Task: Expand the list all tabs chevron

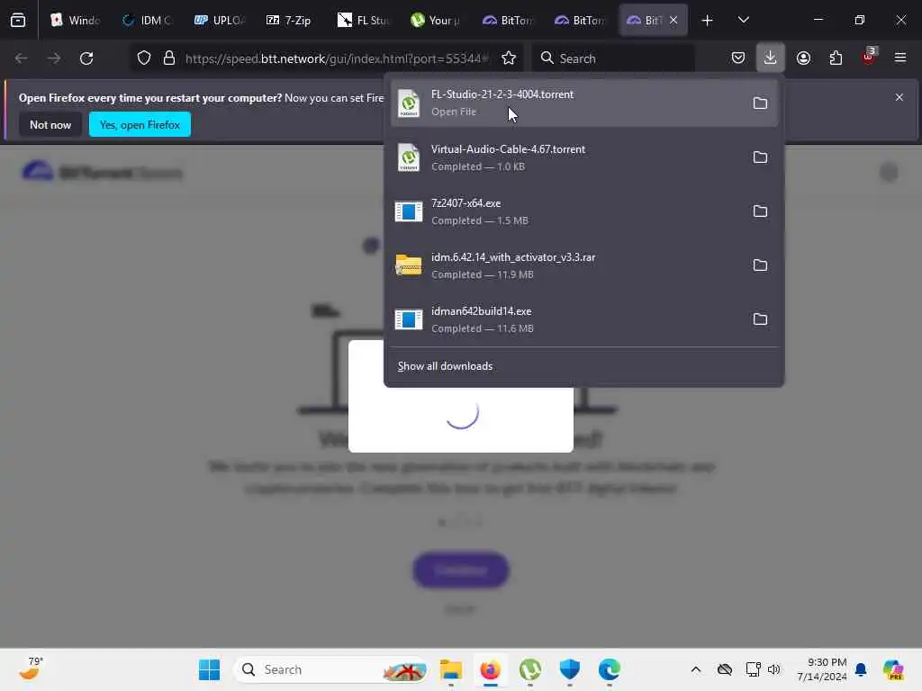Action: click(x=743, y=21)
